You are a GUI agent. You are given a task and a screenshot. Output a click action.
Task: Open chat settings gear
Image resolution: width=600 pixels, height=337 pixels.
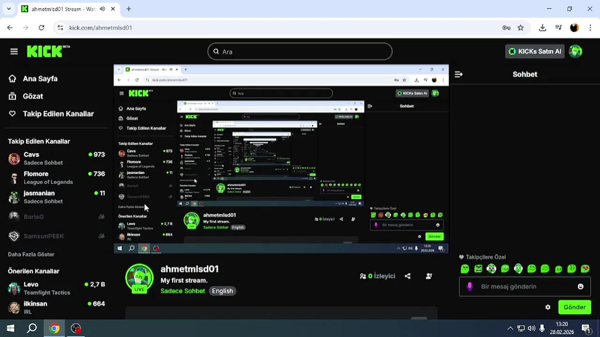pos(547,308)
